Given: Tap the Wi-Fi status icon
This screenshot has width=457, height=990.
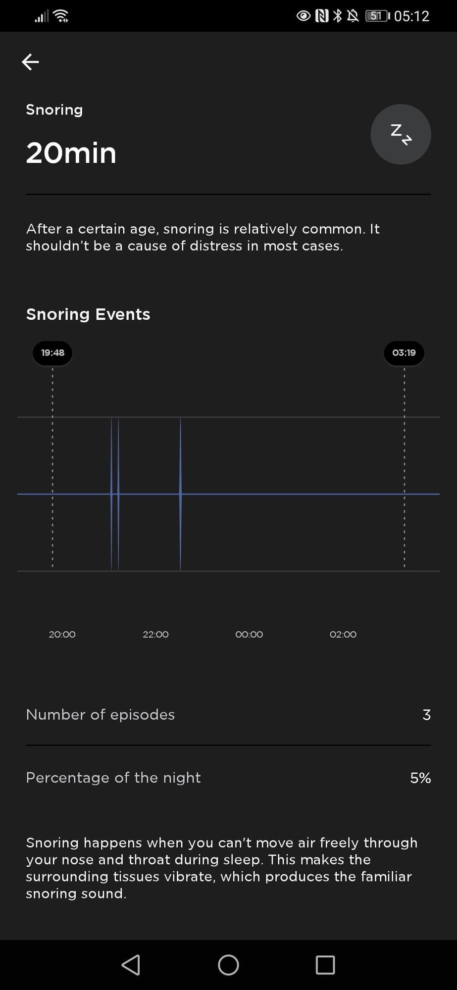Looking at the screenshot, I should (61, 16).
